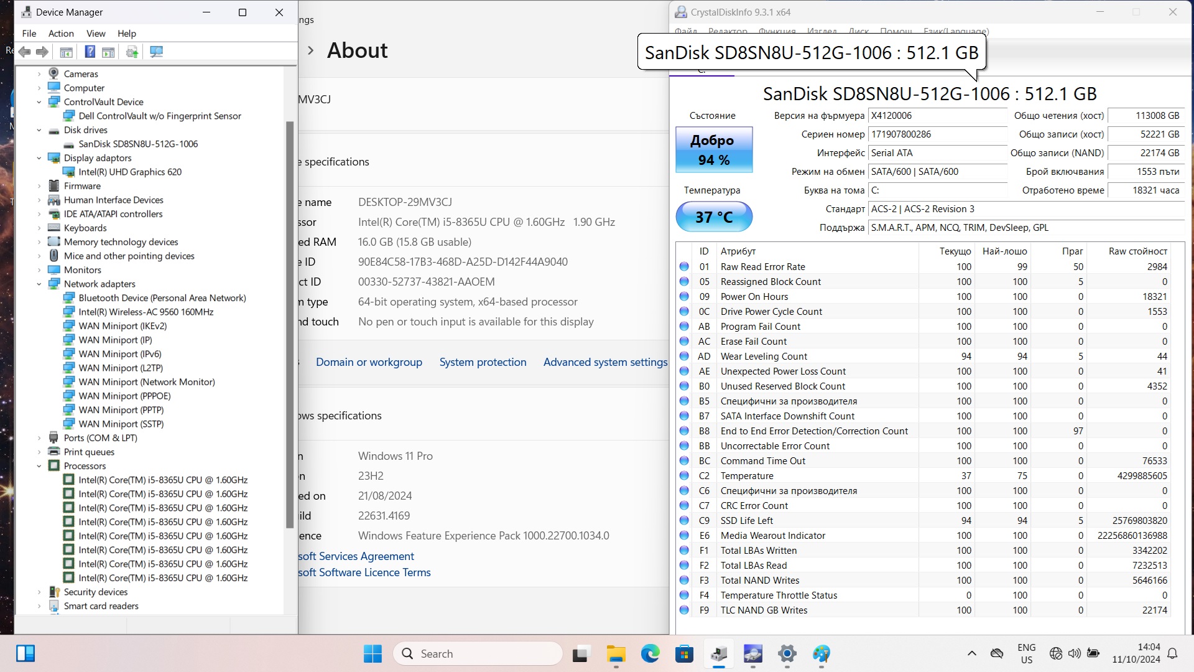This screenshot has height=672, width=1194.
Task: Open the Widgets icon on the taskbar
Action: (x=25, y=653)
